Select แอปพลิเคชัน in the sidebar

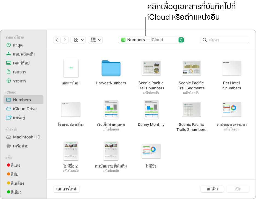click(23, 54)
